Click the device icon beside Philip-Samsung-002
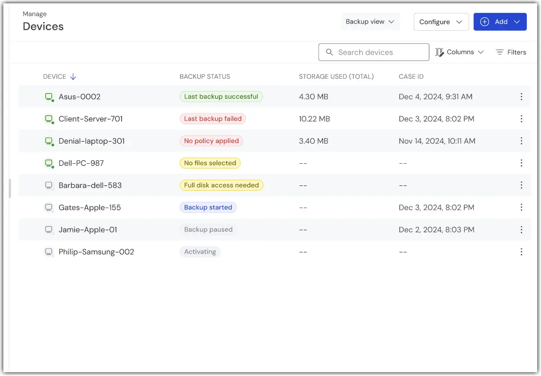The image size is (541, 376). [49, 252]
